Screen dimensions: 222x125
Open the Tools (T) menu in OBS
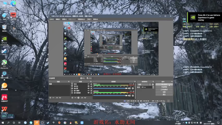tap(89, 19)
